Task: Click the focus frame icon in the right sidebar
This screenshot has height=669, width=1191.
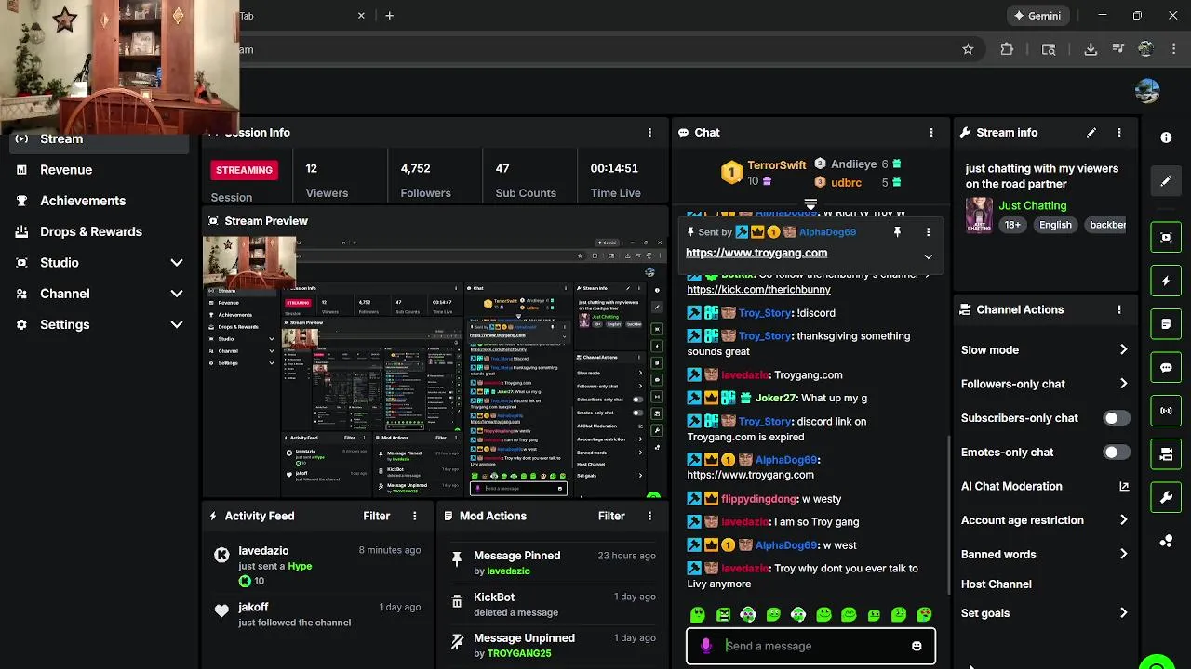Action: 1166,237
